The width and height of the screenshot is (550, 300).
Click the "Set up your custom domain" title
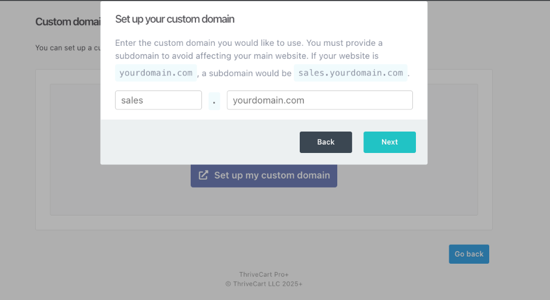click(175, 19)
